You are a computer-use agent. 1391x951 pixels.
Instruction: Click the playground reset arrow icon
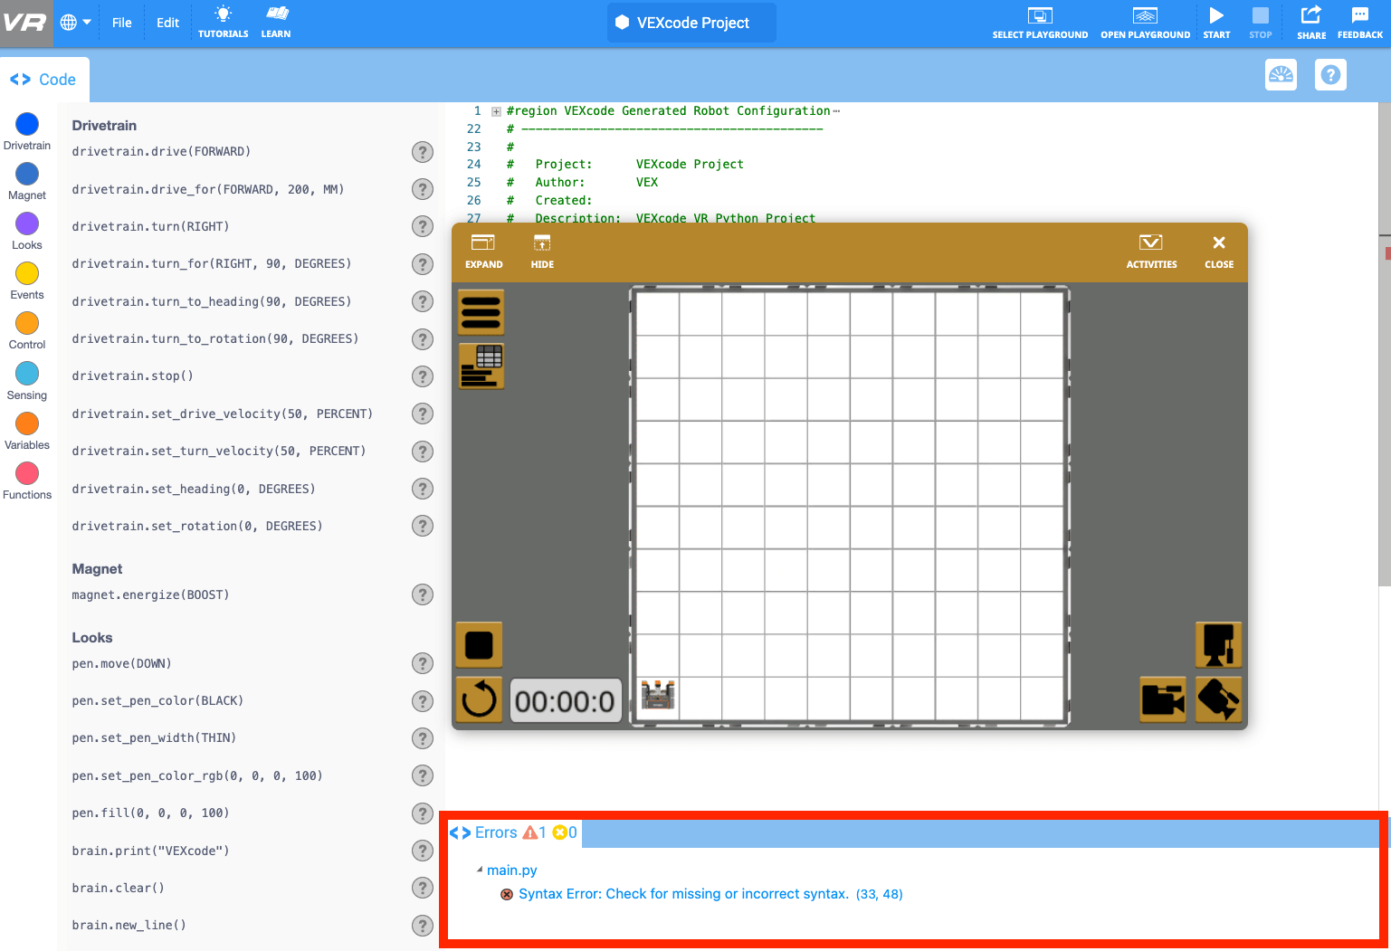[x=479, y=699]
